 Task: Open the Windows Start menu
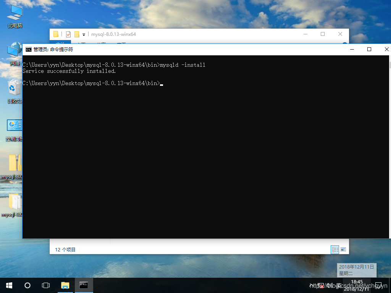[x=9, y=285]
